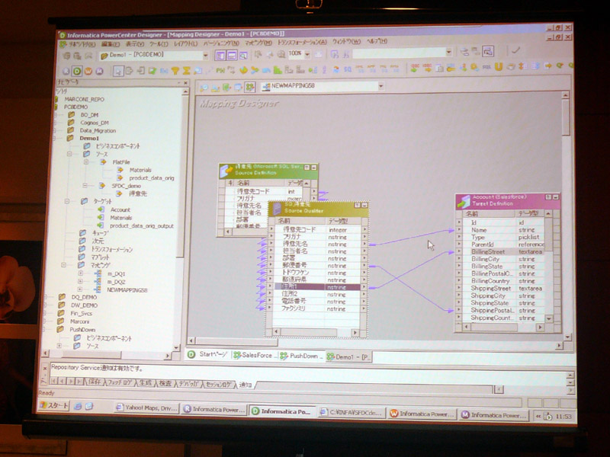This screenshot has height=457, width=610.
Task: Click the zoom magnifier icon beside 100%
Action: [281, 55]
